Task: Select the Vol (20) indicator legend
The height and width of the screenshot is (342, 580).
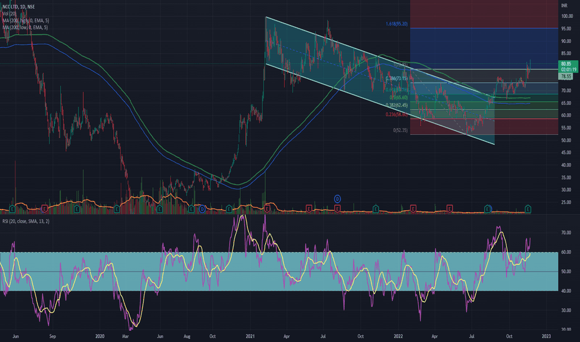Action: click(x=9, y=14)
